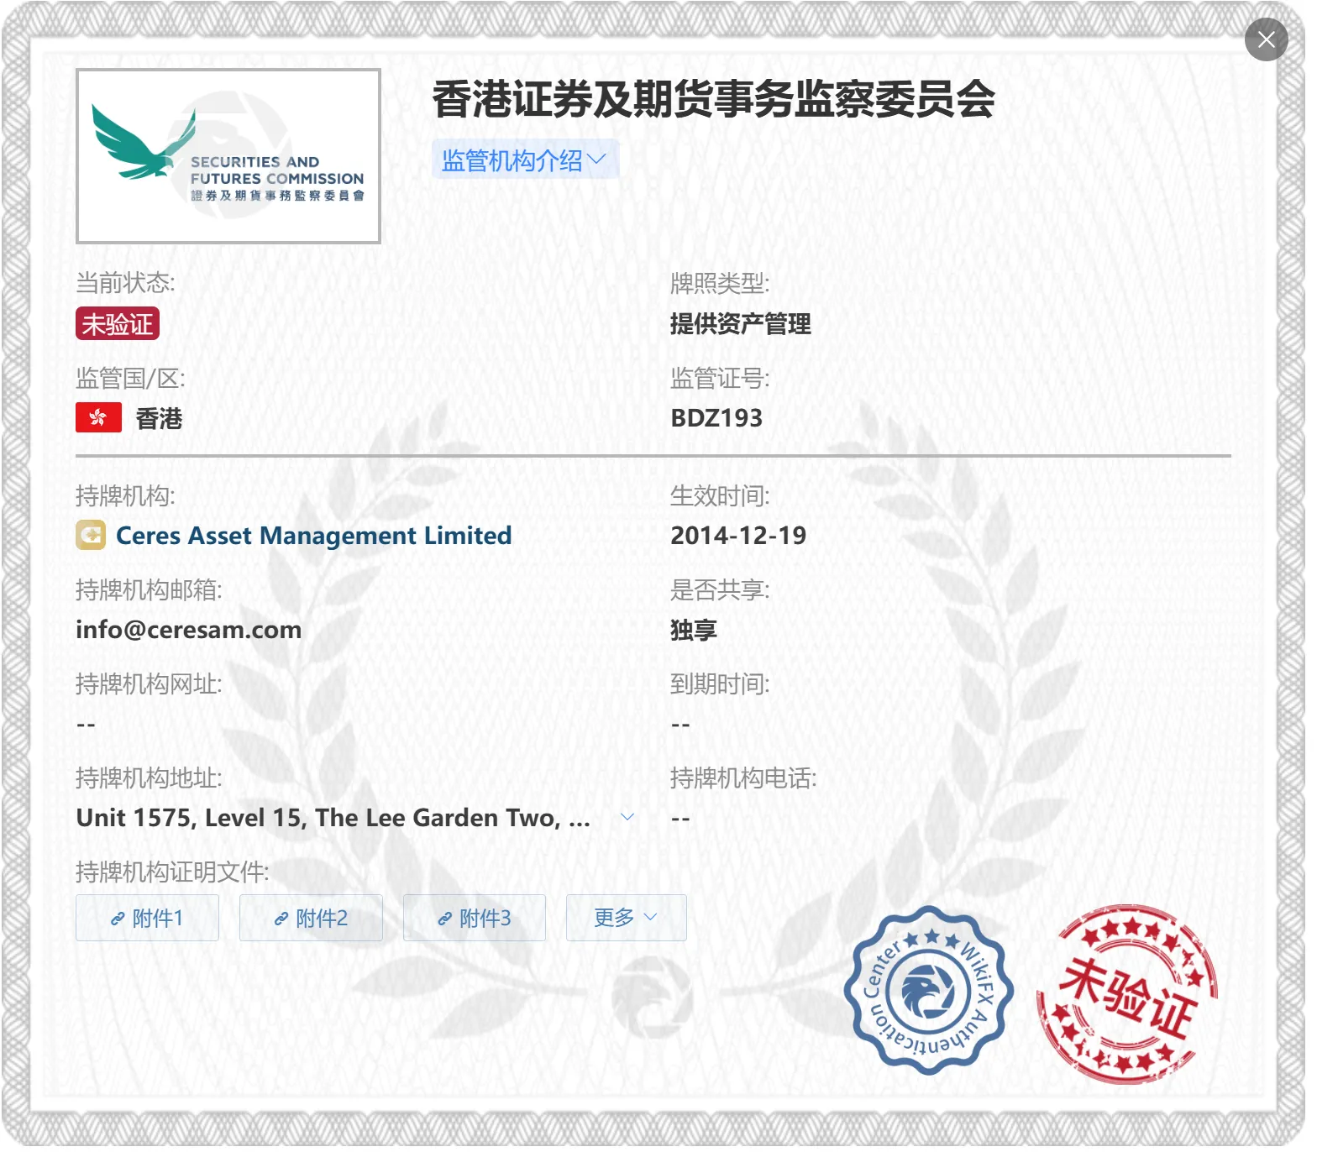This screenshot has width=1317, height=1152.
Task: Select the license number BDZ193
Action: click(x=716, y=418)
